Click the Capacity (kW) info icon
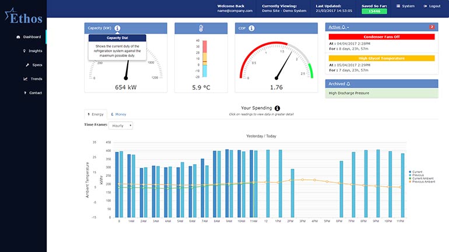 [x=117, y=28]
